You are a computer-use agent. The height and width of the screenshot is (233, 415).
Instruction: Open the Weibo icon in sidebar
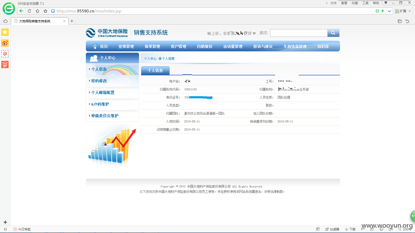coord(5,43)
